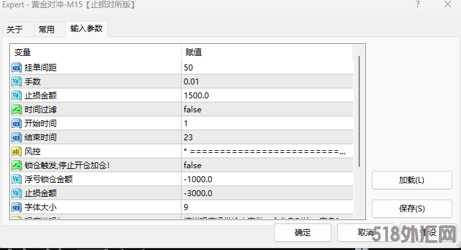Select the 开始时间 variable name

(x=41, y=124)
